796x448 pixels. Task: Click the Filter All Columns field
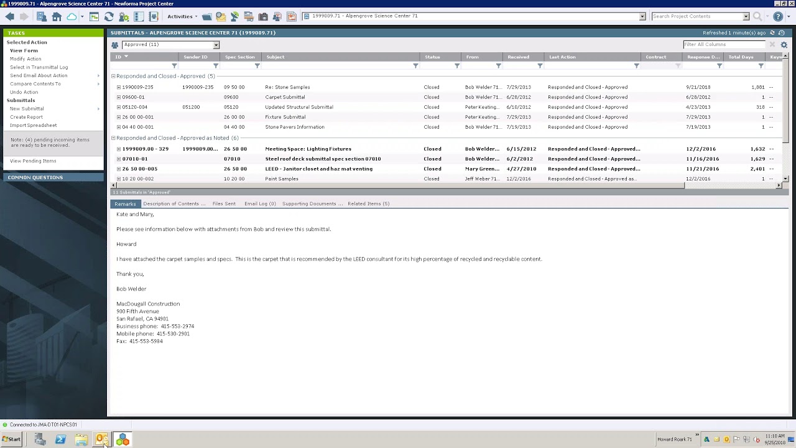click(724, 45)
